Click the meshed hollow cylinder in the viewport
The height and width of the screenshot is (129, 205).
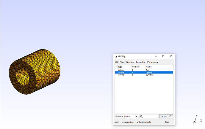coord(35,72)
